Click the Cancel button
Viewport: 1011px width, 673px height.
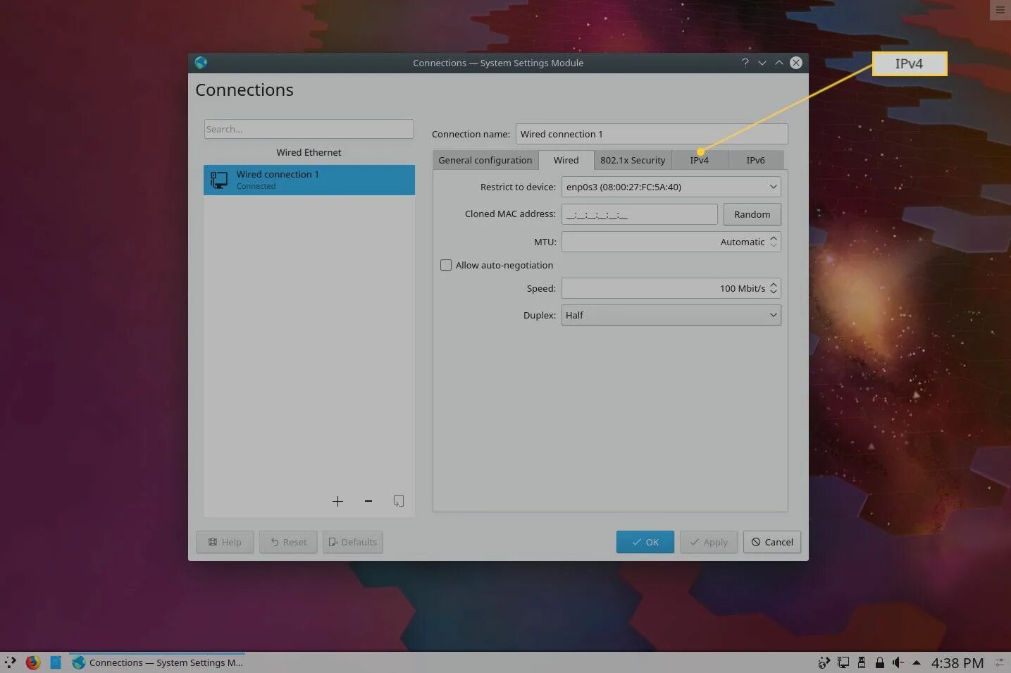[771, 542]
